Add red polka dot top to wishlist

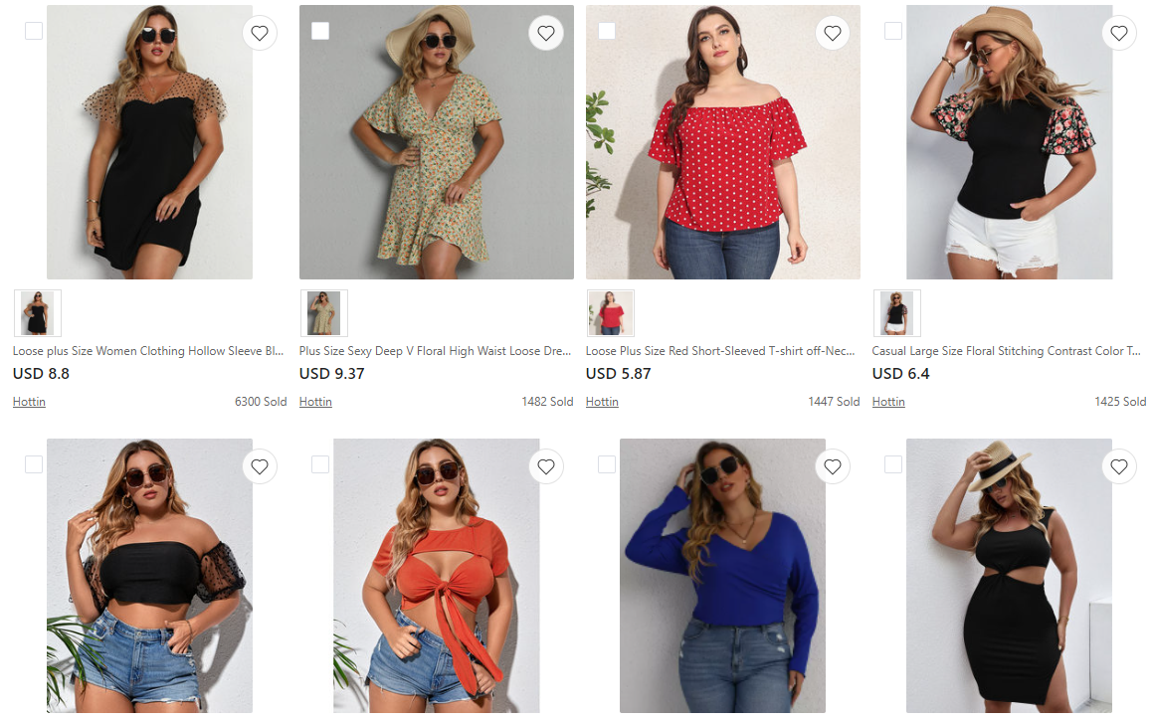(x=833, y=33)
